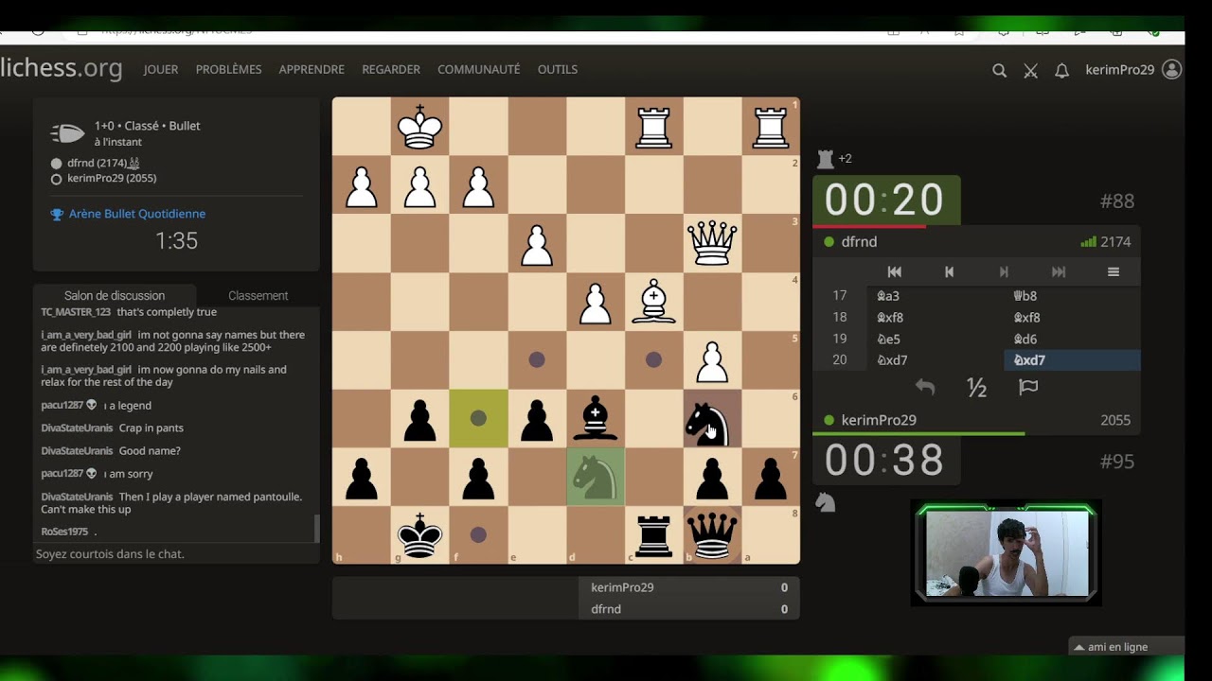Click the white queen on b3
This screenshot has height=681, width=1212.
[712, 243]
